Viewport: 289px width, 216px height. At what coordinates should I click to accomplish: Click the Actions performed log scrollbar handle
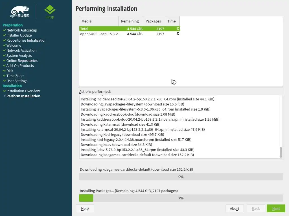(x=281, y=152)
